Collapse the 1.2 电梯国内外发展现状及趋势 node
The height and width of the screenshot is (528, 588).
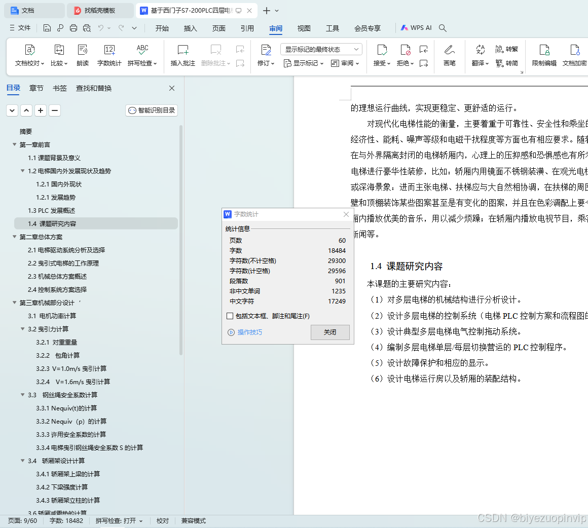22,171
